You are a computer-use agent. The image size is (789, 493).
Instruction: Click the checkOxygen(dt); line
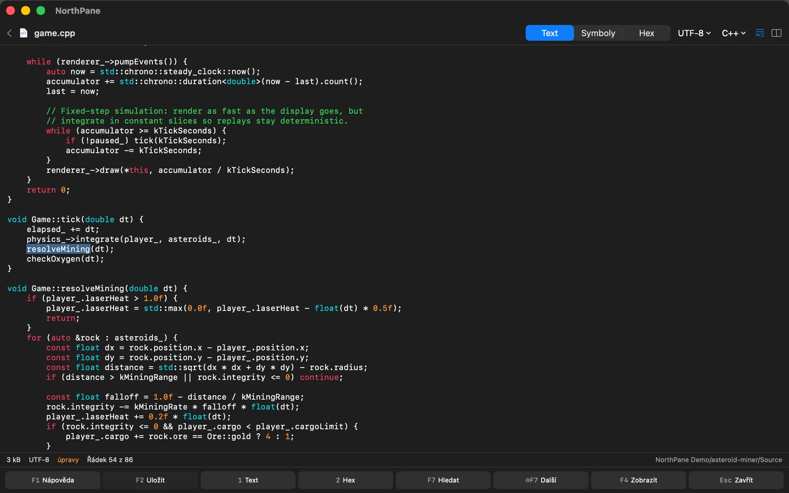(65, 259)
